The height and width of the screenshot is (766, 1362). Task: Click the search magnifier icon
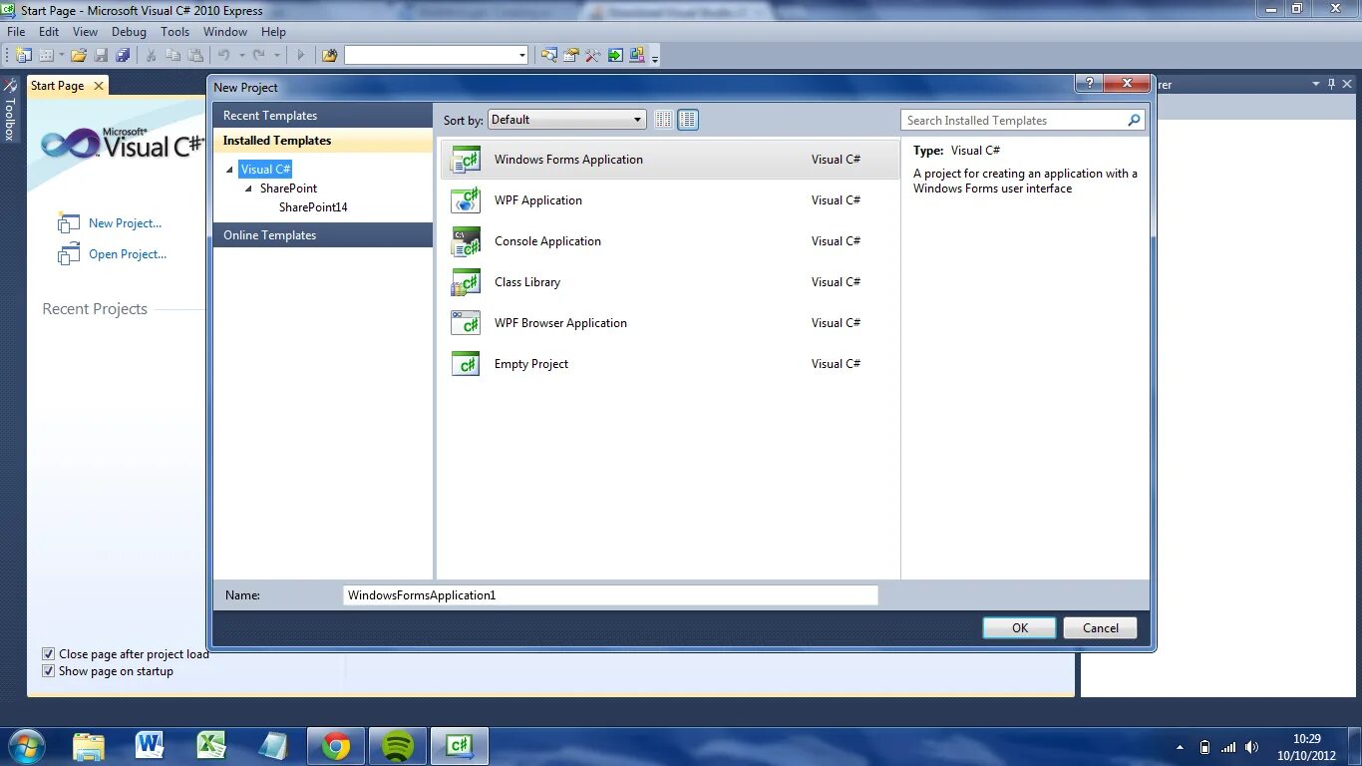pos(1134,121)
